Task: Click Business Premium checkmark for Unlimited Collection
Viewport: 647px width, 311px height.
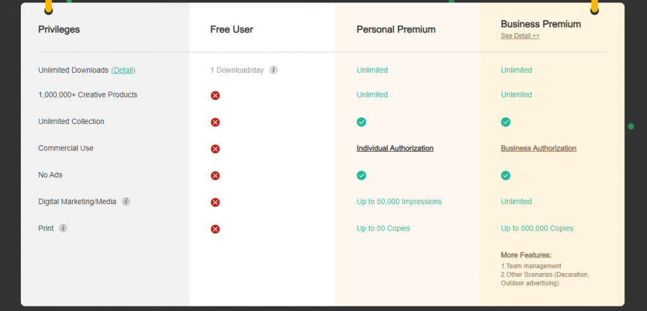Action: [x=505, y=122]
